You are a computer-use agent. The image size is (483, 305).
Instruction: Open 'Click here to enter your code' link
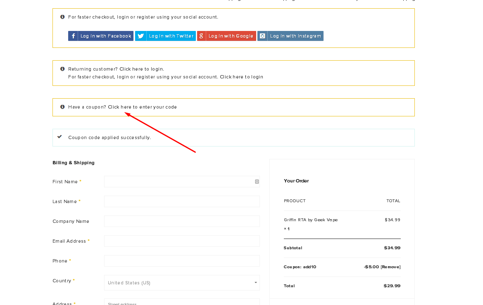pyautogui.click(x=142, y=107)
